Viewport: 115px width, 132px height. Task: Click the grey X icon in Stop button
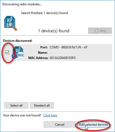[97, 31]
